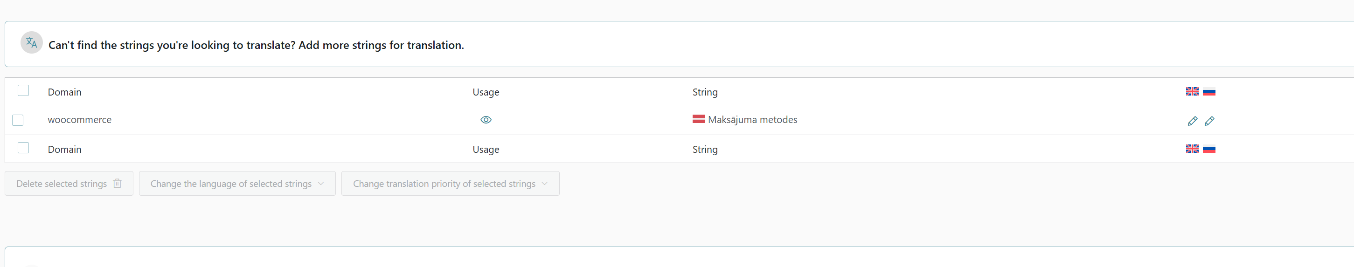Open Change the language of selected strings dropdown
Viewport: 1354px width, 267px height.
point(236,184)
